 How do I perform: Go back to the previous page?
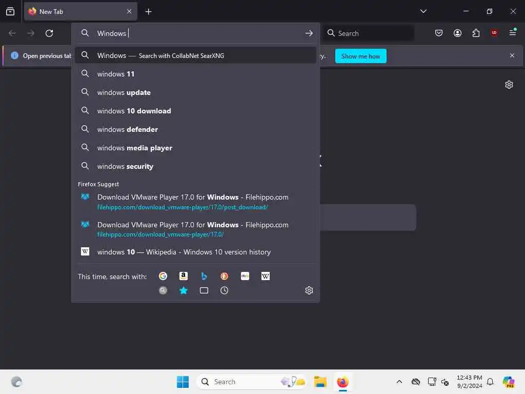tap(12, 33)
